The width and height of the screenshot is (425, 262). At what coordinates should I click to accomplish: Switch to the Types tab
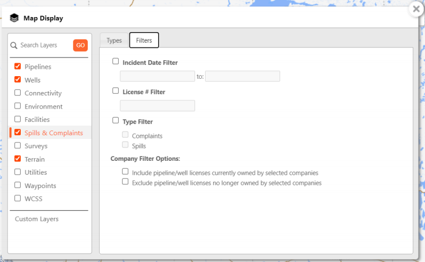coord(114,40)
